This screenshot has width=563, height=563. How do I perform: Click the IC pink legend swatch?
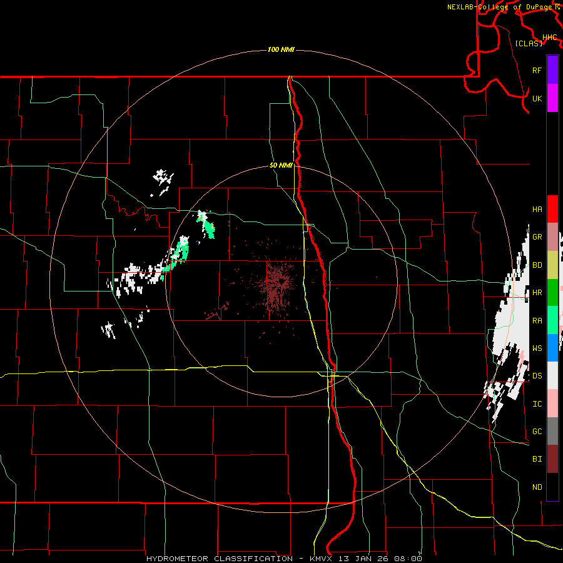point(552,403)
